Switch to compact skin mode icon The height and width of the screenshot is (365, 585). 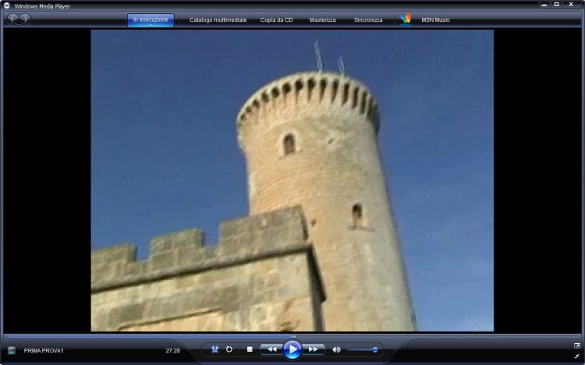click(x=576, y=356)
